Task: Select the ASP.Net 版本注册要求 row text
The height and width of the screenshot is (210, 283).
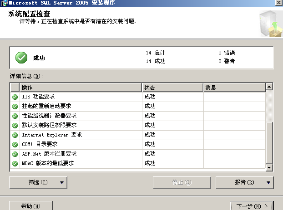Action: (x=49, y=154)
